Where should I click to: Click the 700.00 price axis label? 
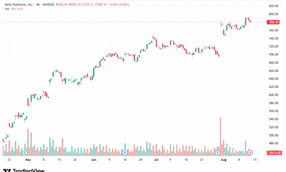(274, 55)
